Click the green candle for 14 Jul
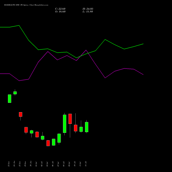Image resolution: width=172 pixels, height=172 pixels. [87, 127]
